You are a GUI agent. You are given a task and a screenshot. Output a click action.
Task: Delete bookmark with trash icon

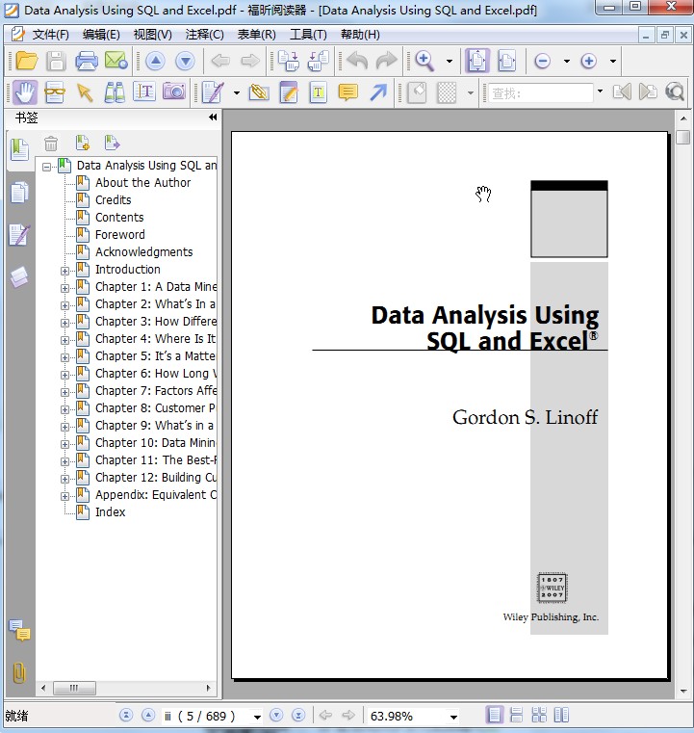coord(51,144)
